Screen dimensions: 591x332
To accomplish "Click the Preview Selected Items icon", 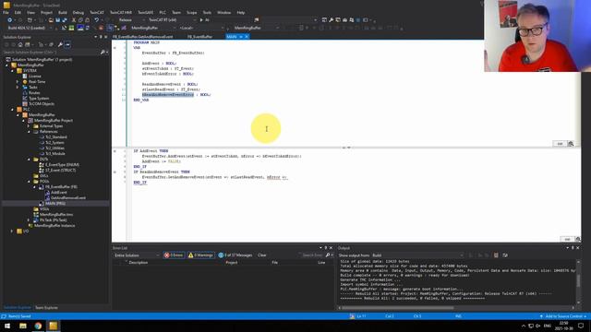I will coord(67,45).
